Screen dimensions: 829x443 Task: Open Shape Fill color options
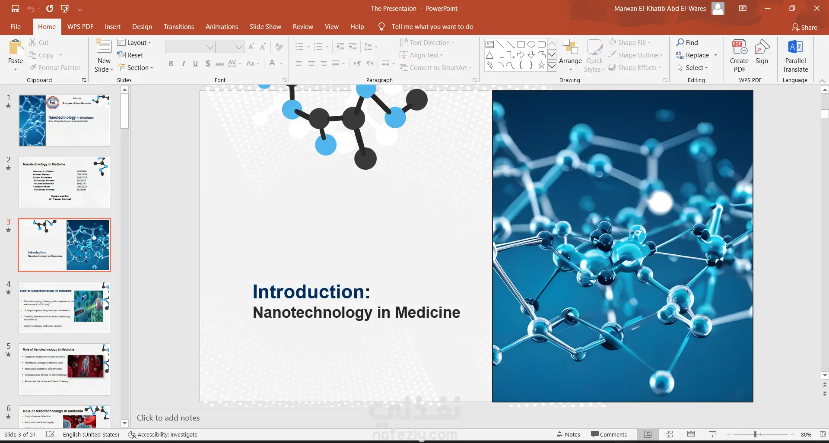(630, 42)
